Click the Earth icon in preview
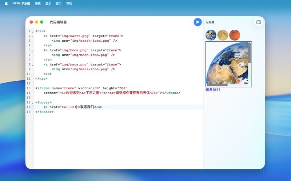The image size is (291, 181). pyautogui.click(x=211, y=35)
